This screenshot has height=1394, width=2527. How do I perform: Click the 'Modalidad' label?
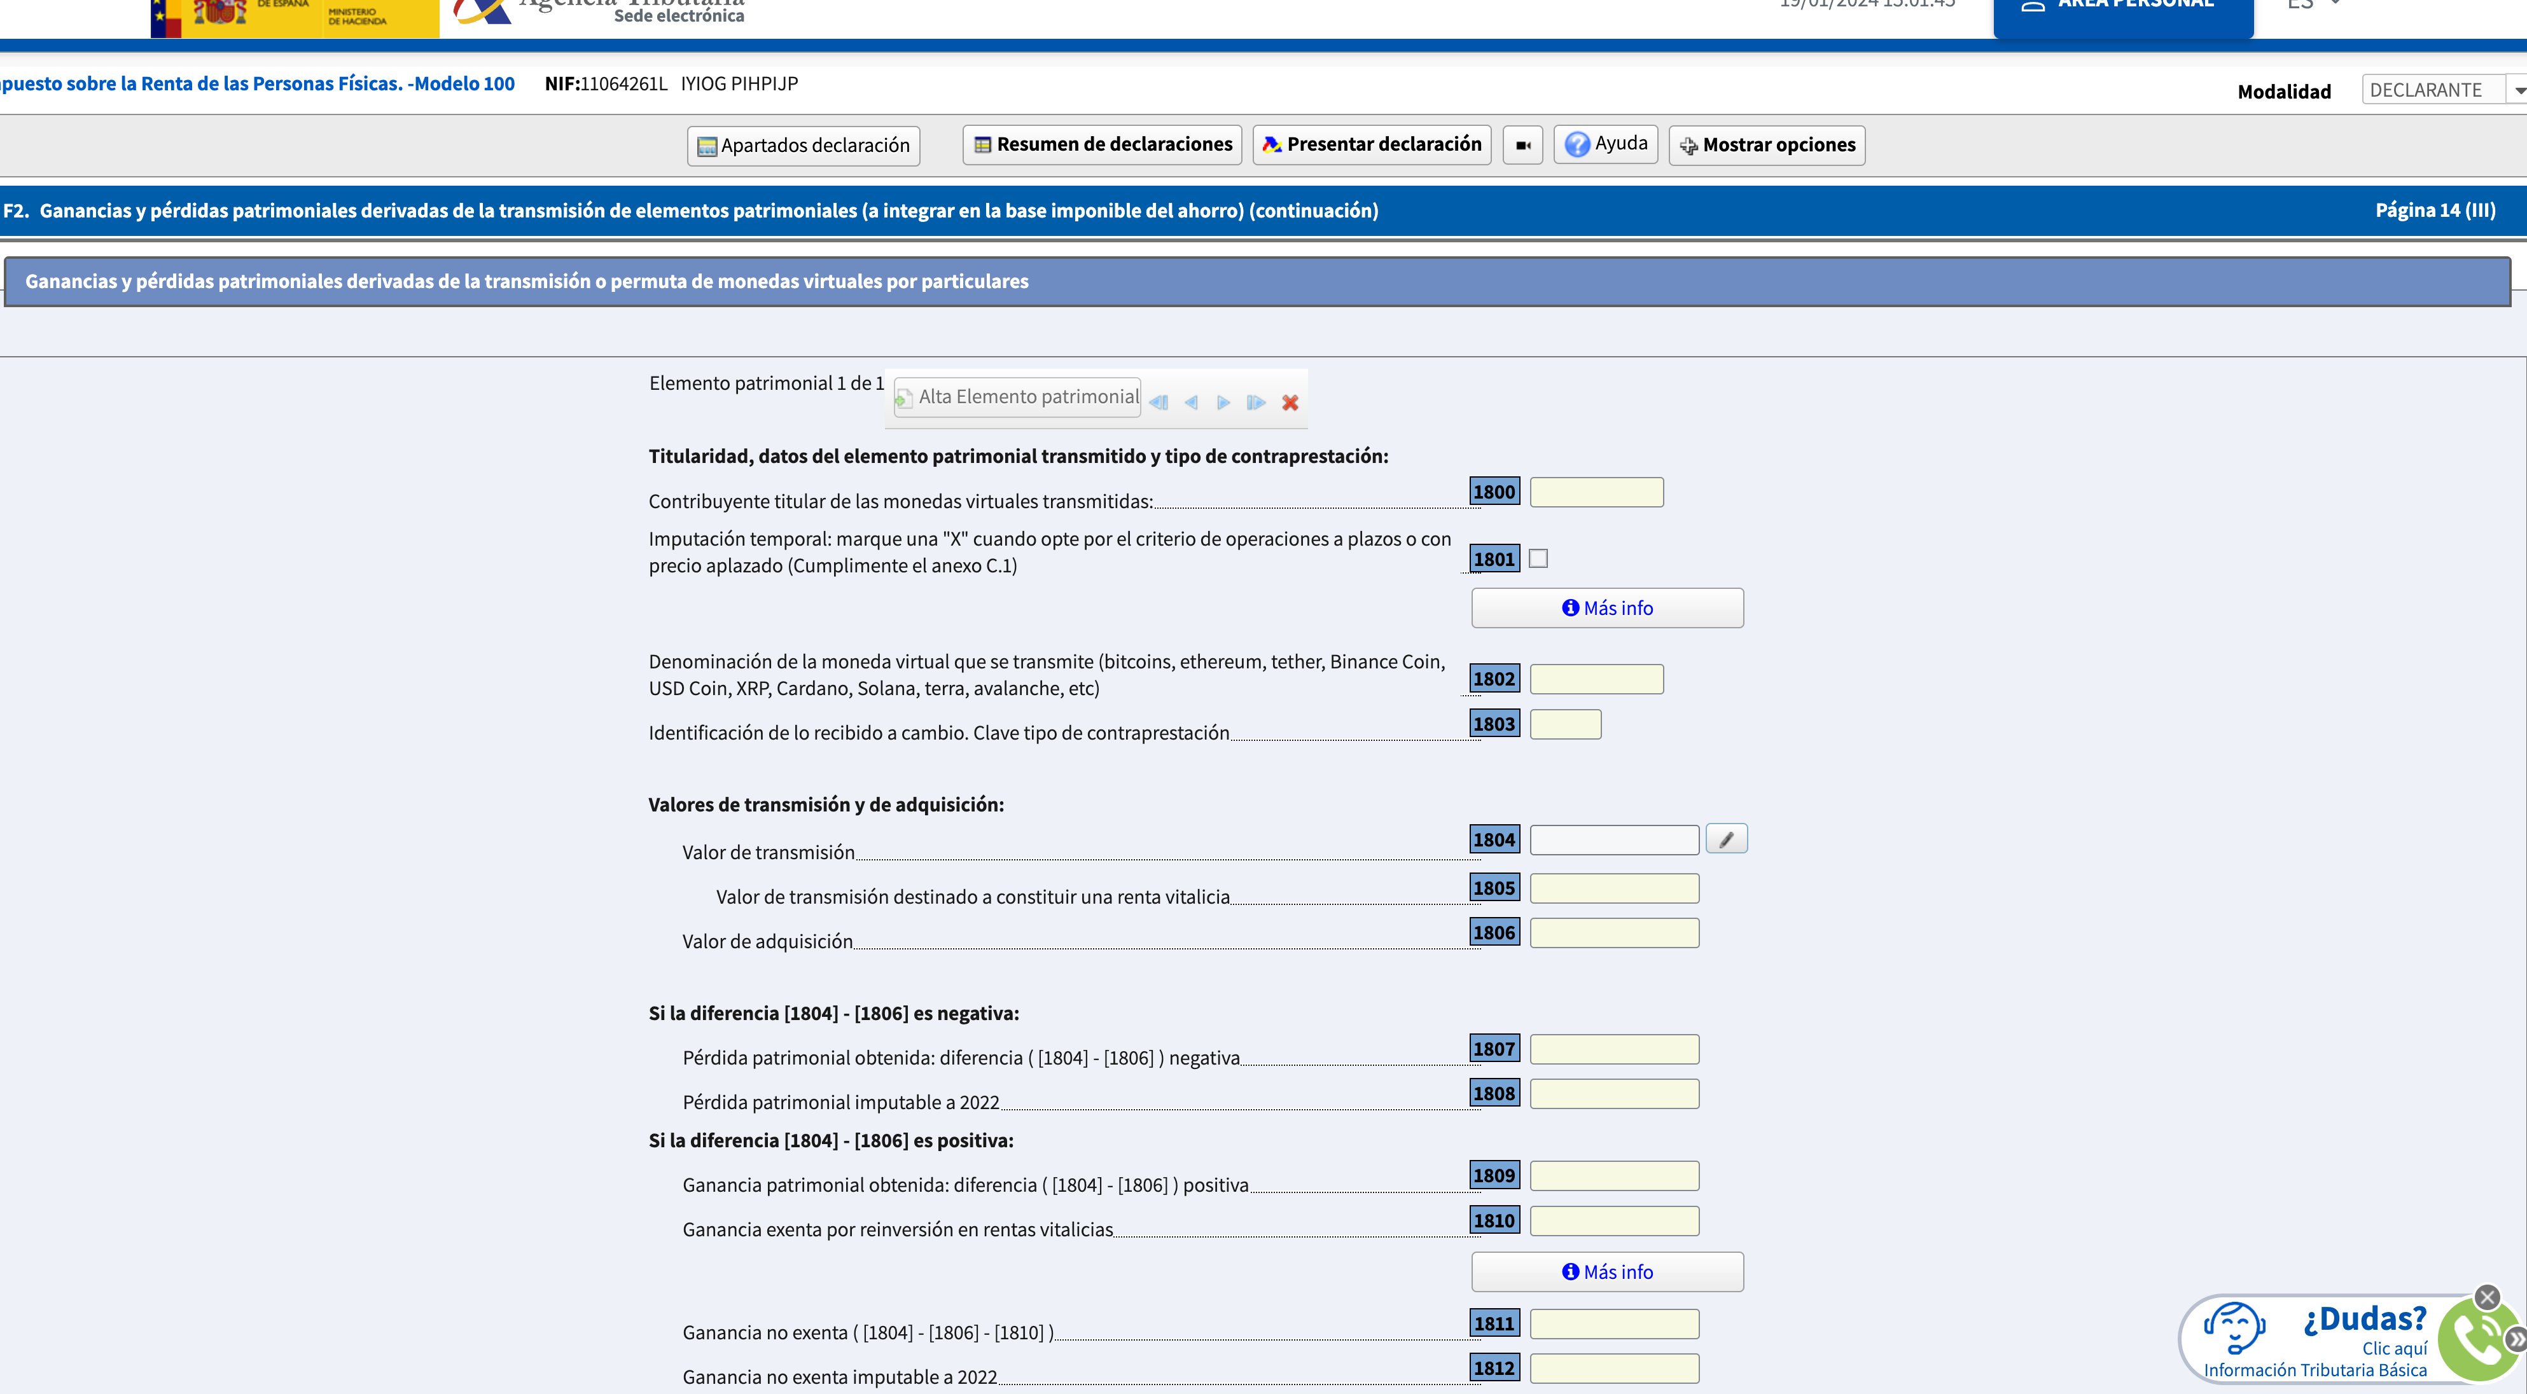coord(2284,92)
